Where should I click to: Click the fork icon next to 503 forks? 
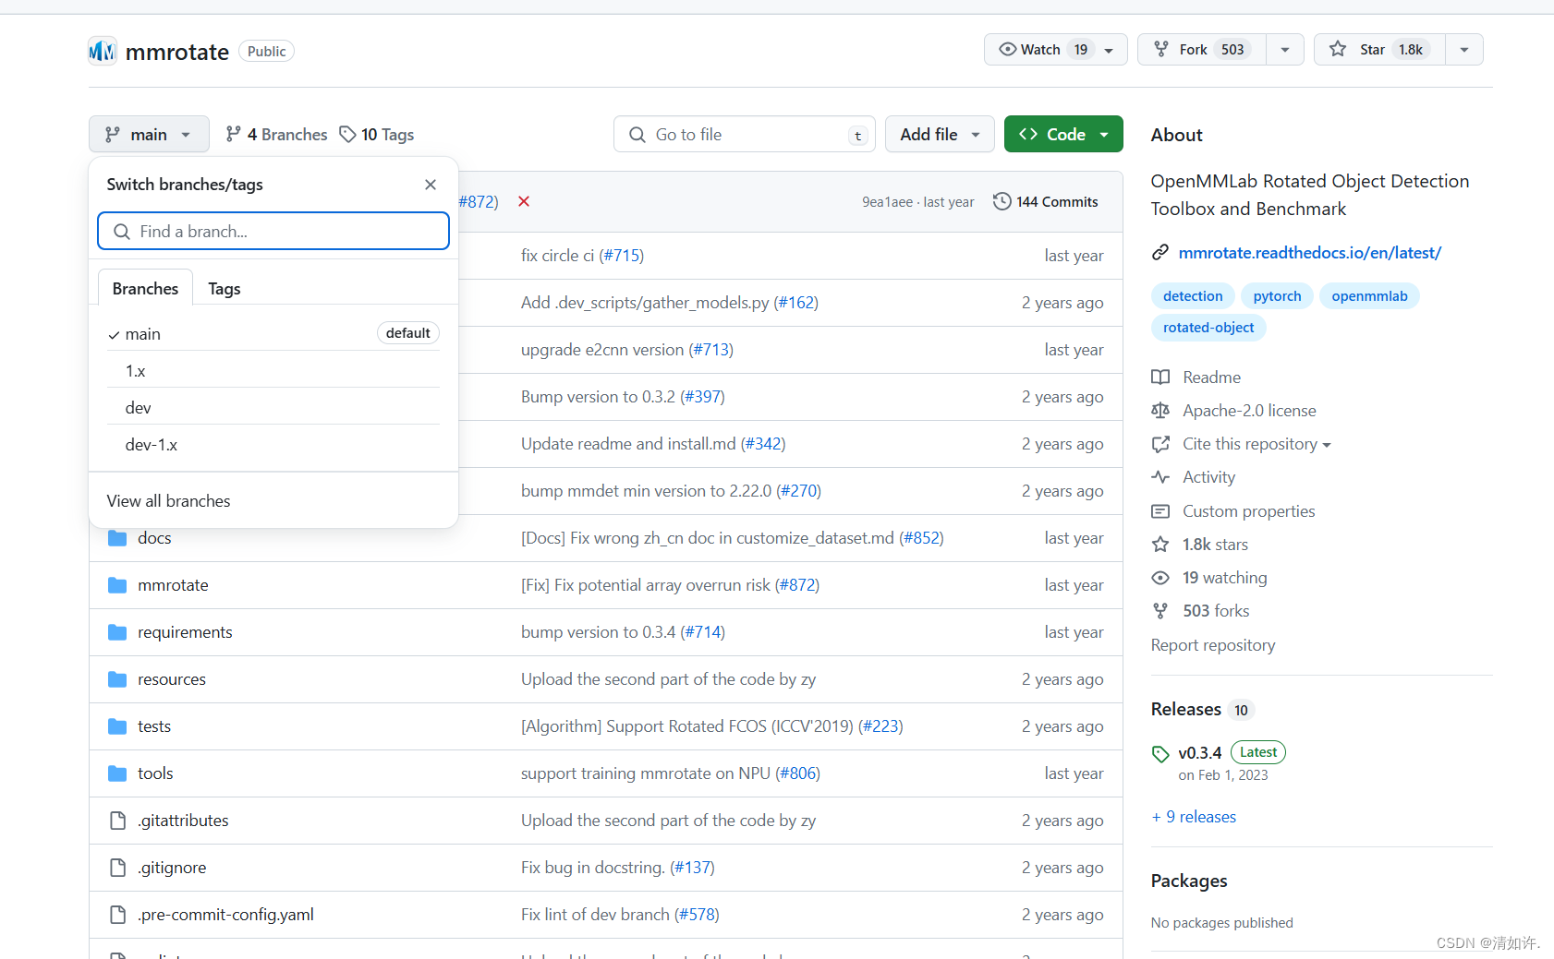tap(1160, 611)
